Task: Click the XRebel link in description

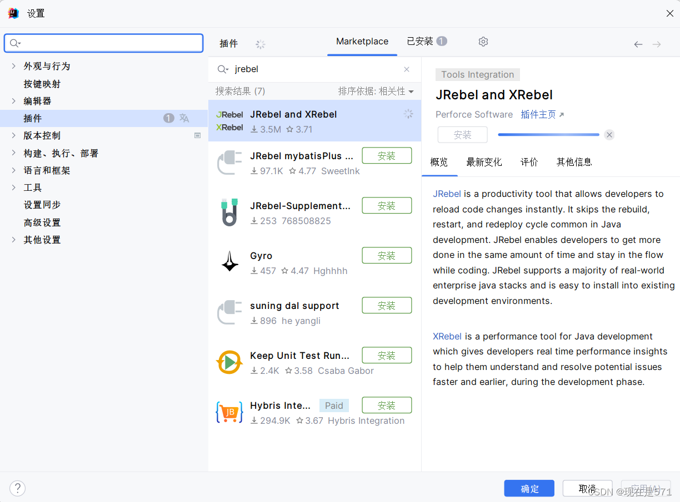Action: pyautogui.click(x=447, y=336)
